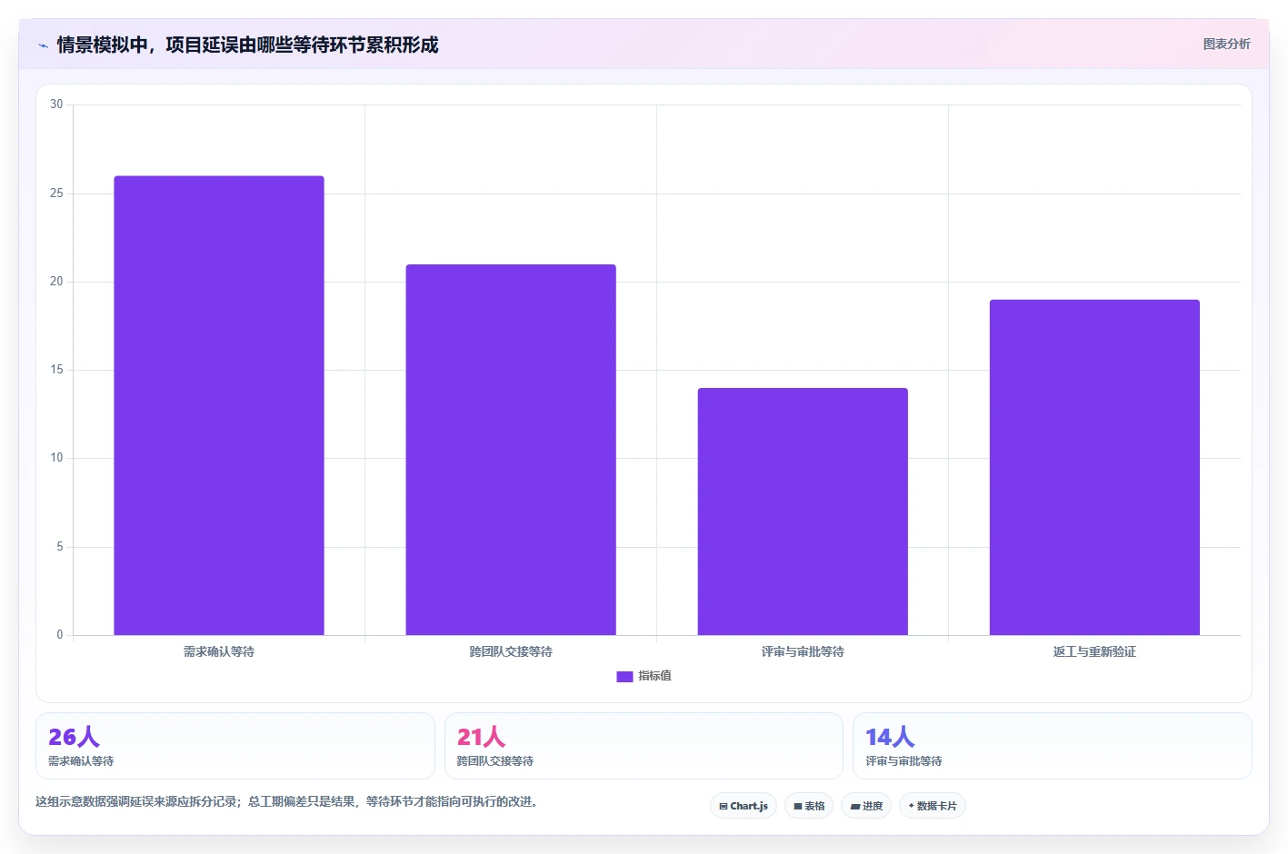Click the note text starting 这组示意数据
Viewport: 1288px width, 854px height.
click(286, 801)
